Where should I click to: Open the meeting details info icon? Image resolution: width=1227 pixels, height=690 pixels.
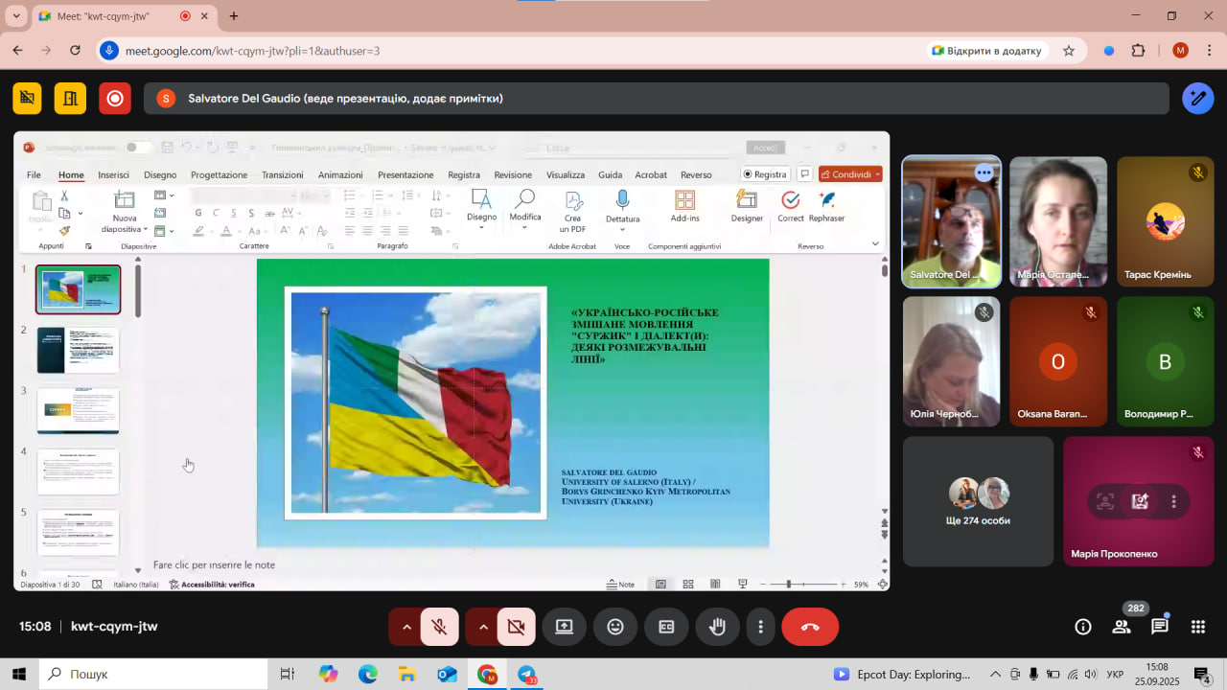click(x=1083, y=627)
